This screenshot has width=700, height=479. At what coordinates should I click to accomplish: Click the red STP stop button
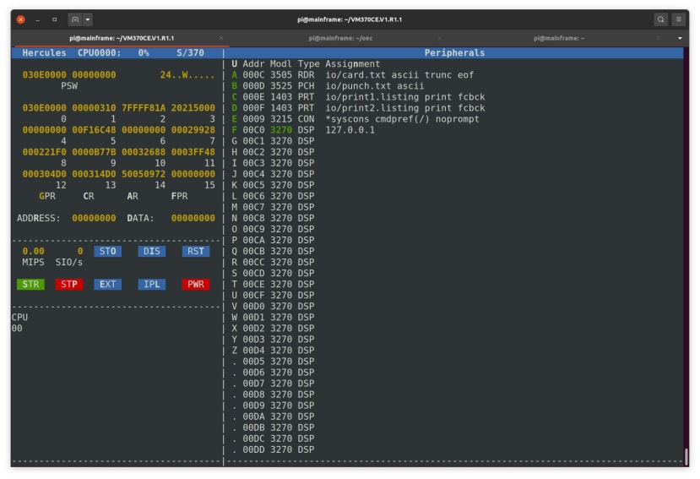69,284
